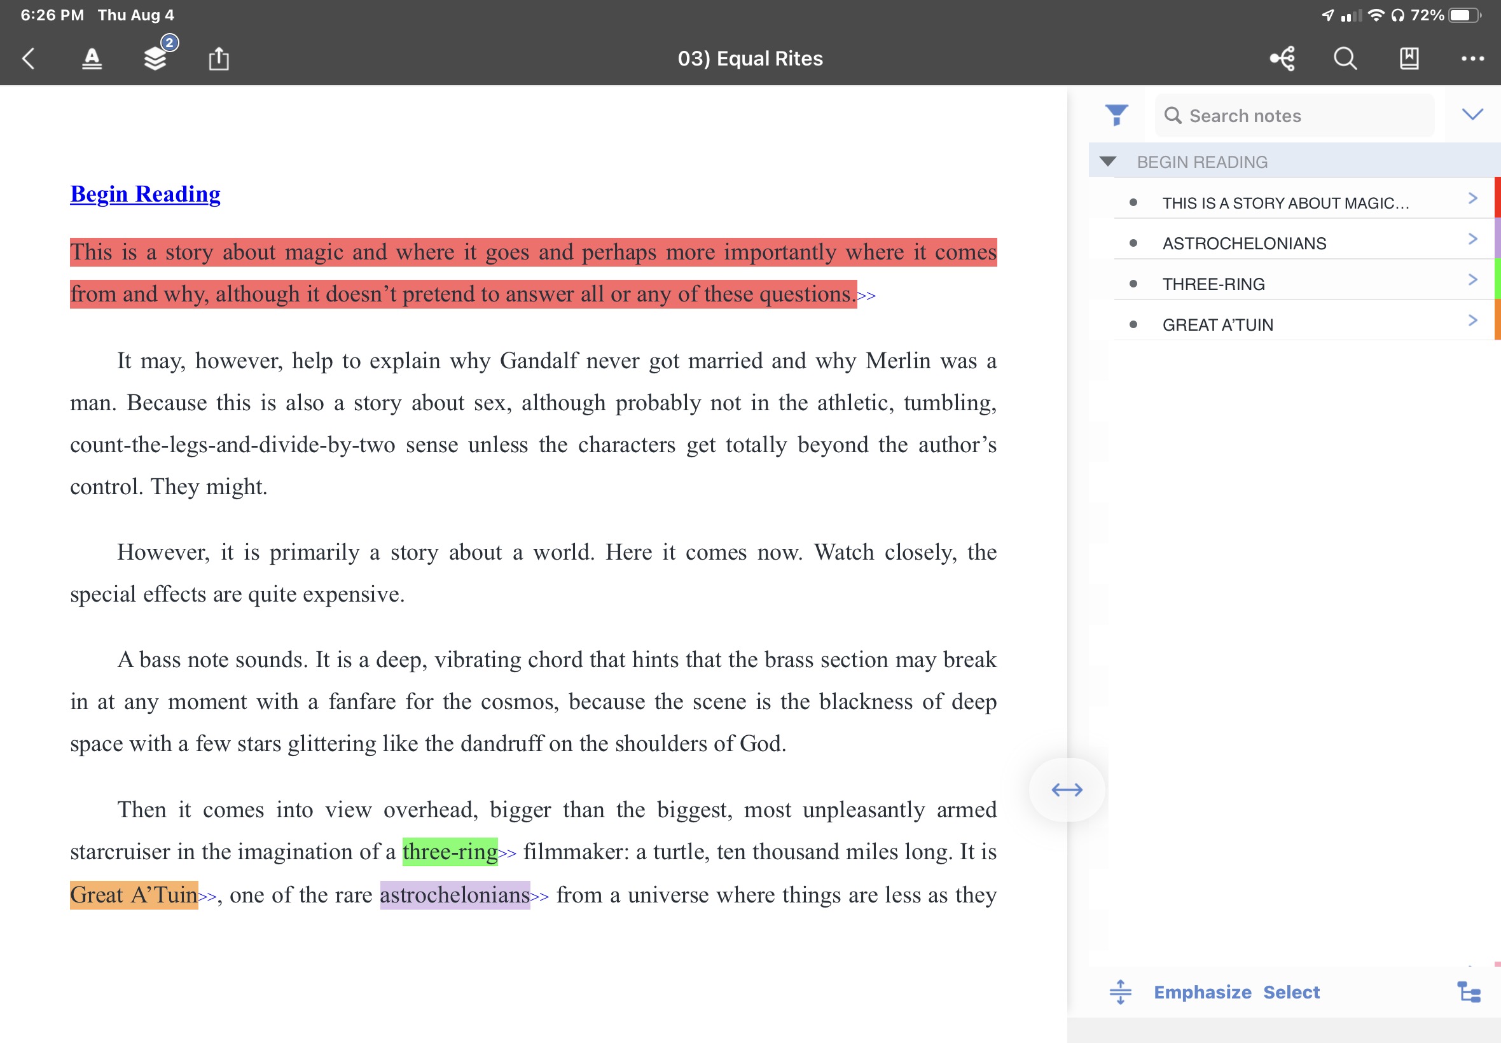The image size is (1501, 1043).
Task: Open the bookmarks icon
Action: 1409,59
